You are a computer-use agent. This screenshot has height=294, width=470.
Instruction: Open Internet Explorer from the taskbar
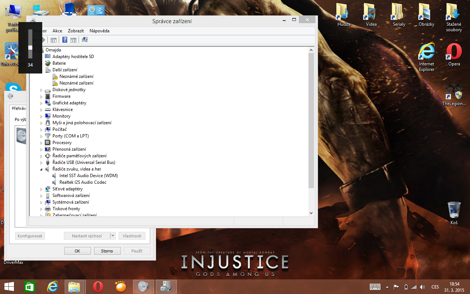(53, 287)
